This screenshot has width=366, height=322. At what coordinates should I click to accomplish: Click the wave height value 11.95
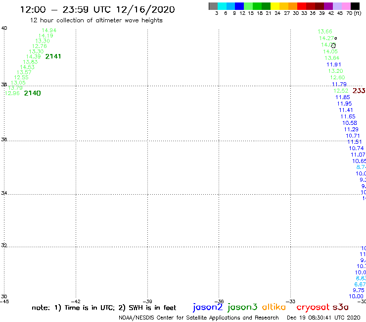click(345, 104)
